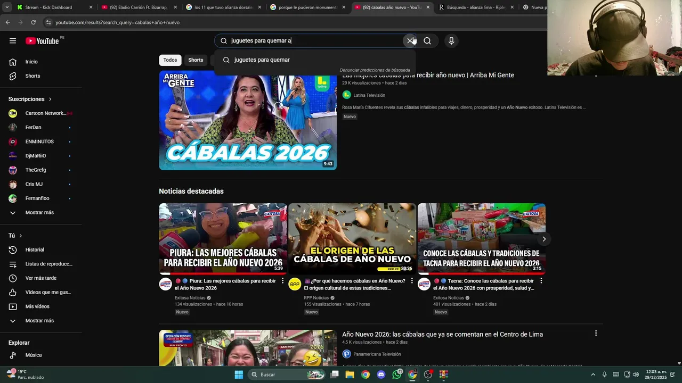Open WhatsApp from the taskbar
Screen dimensions: 682x383
pyautogui.click(x=397, y=374)
